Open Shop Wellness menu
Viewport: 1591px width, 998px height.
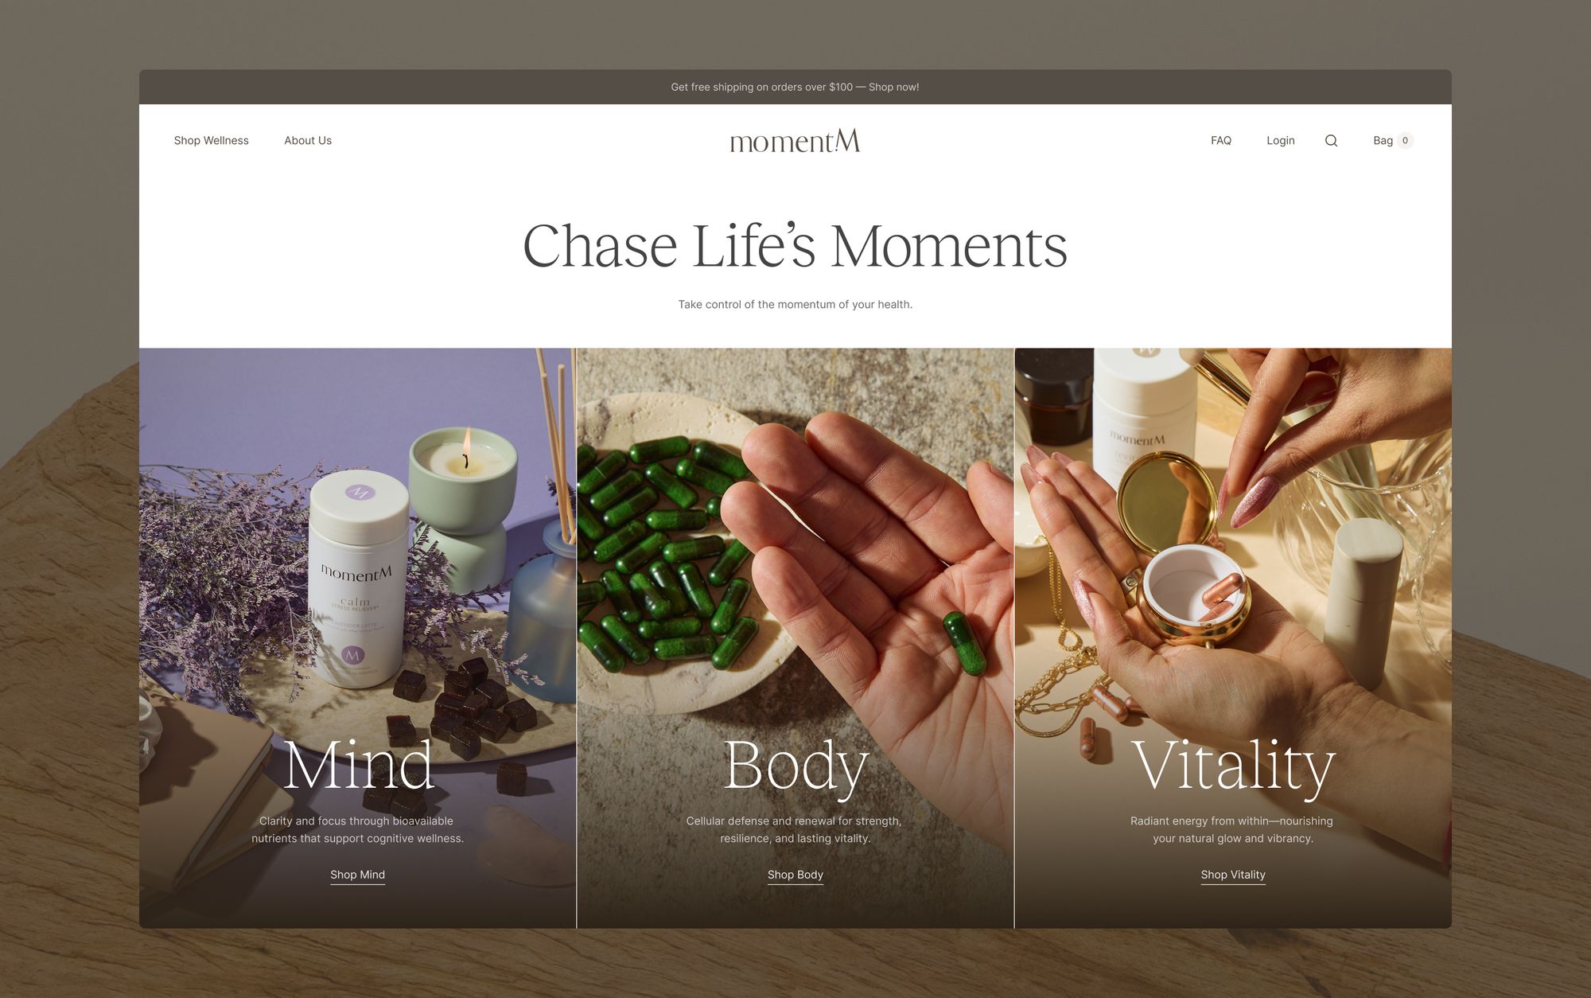[x=212, y=141]
